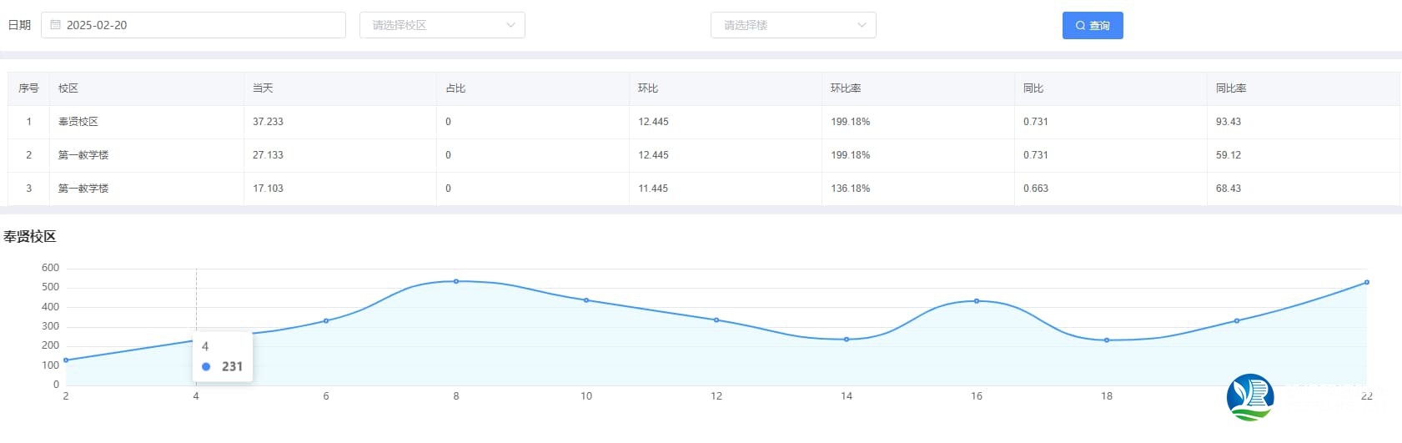
Task: Click the blue 查询 search button
Action: [x=1092, y=26]
